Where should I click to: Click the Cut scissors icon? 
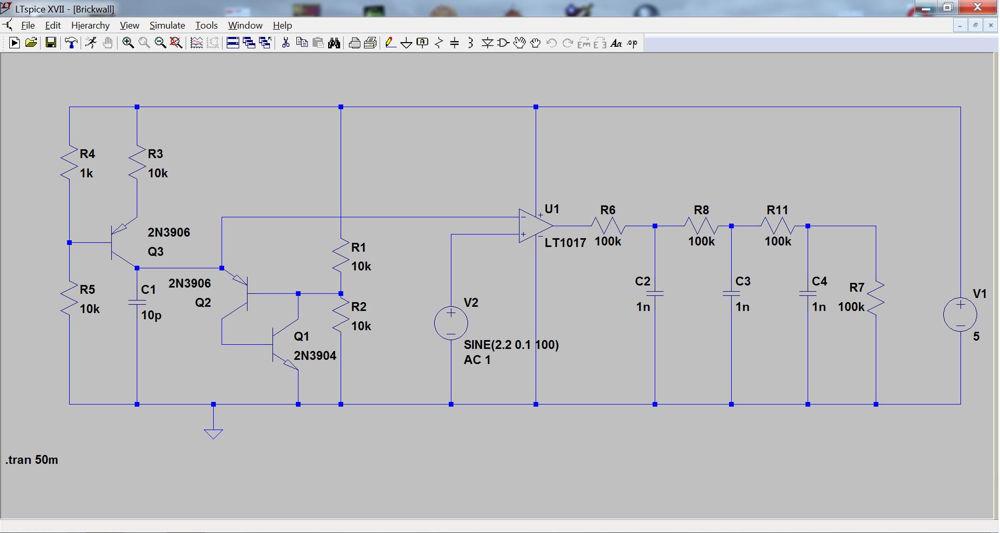(285, 43)
